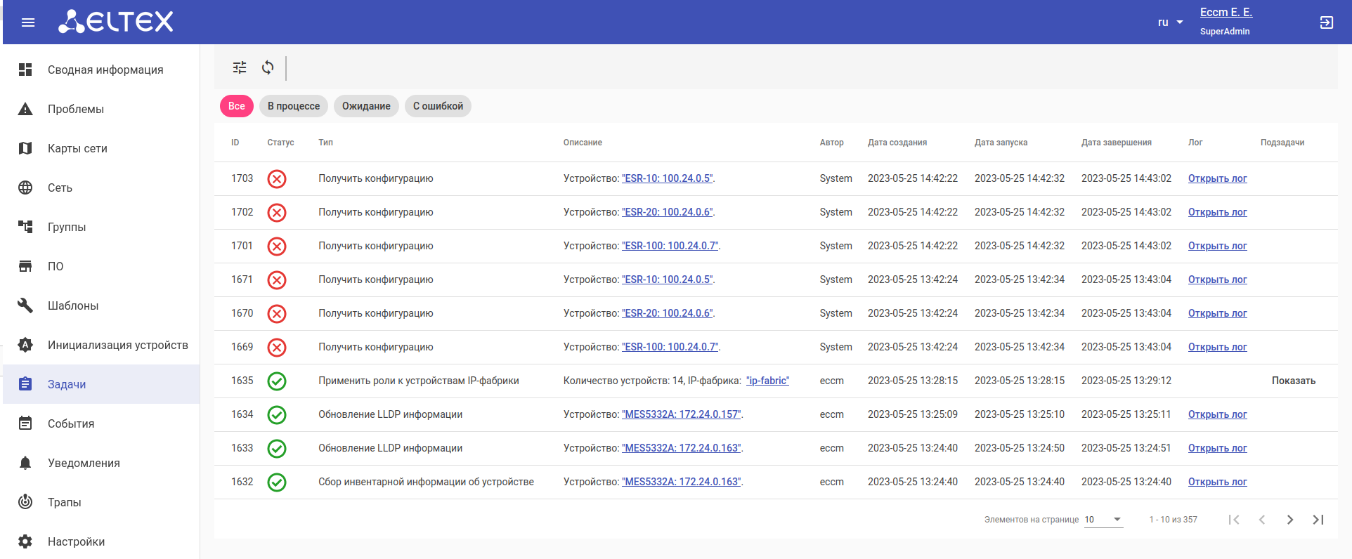Select the 'Все' filter chip
This screenshot has width=1352, height=559.
(237, 106)
